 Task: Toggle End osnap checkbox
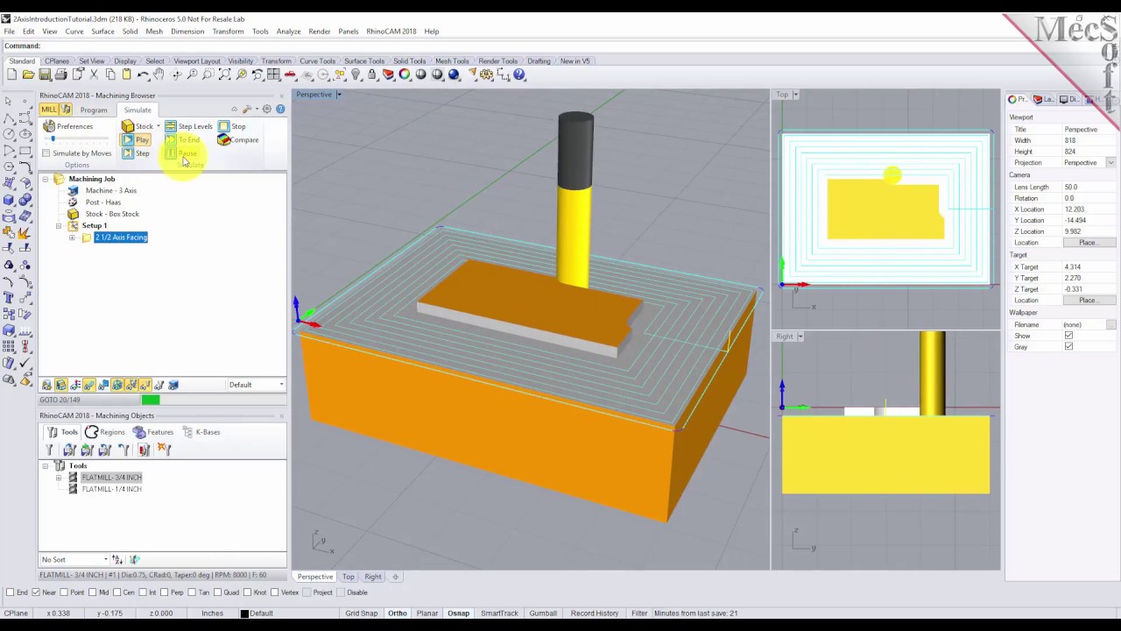pyautogui.click(x=10, y=592)
